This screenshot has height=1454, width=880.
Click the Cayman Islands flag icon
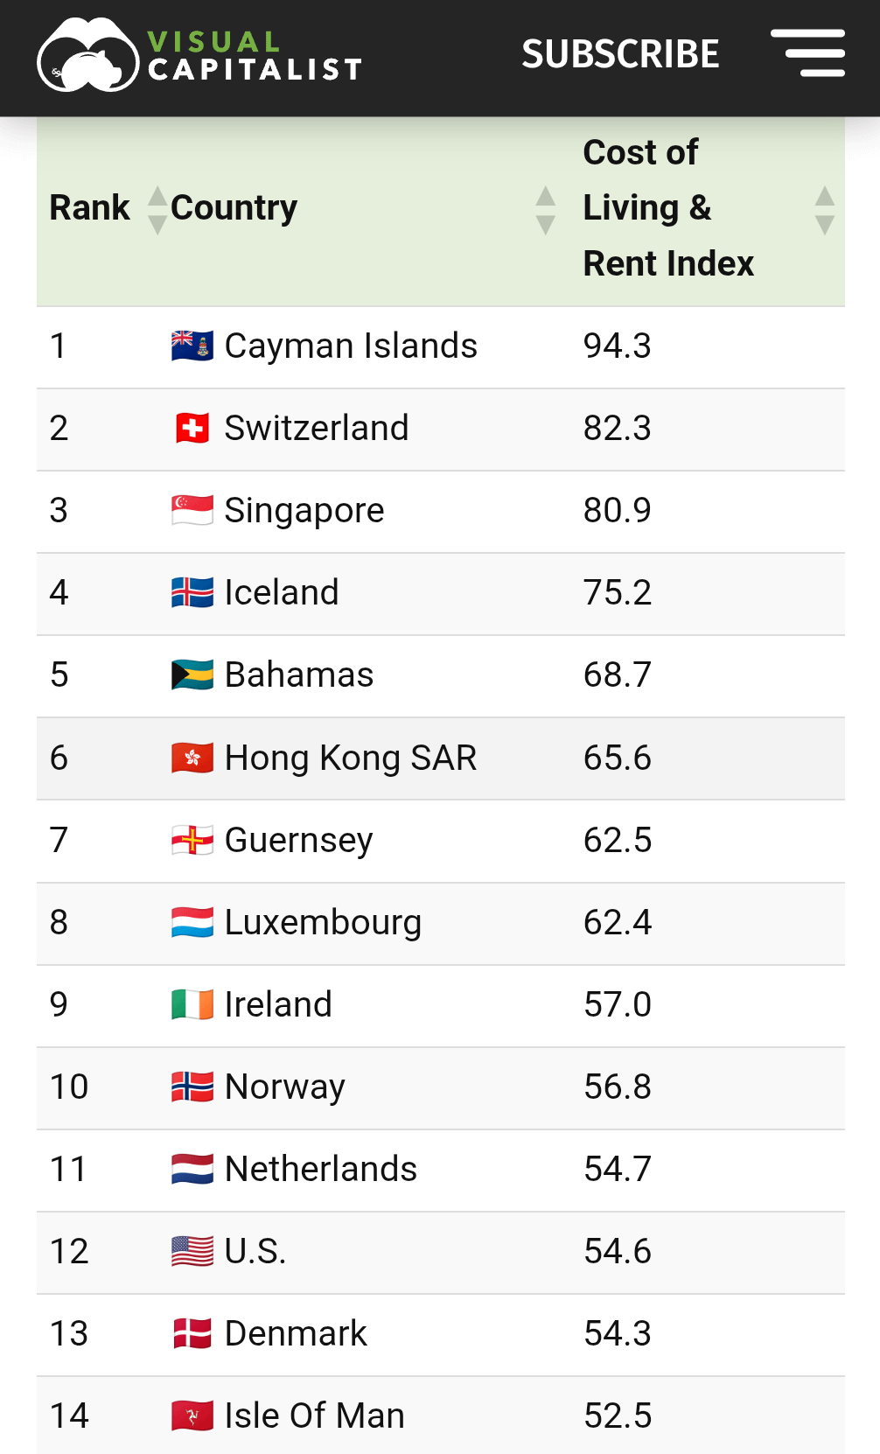[x=192, y=346]
